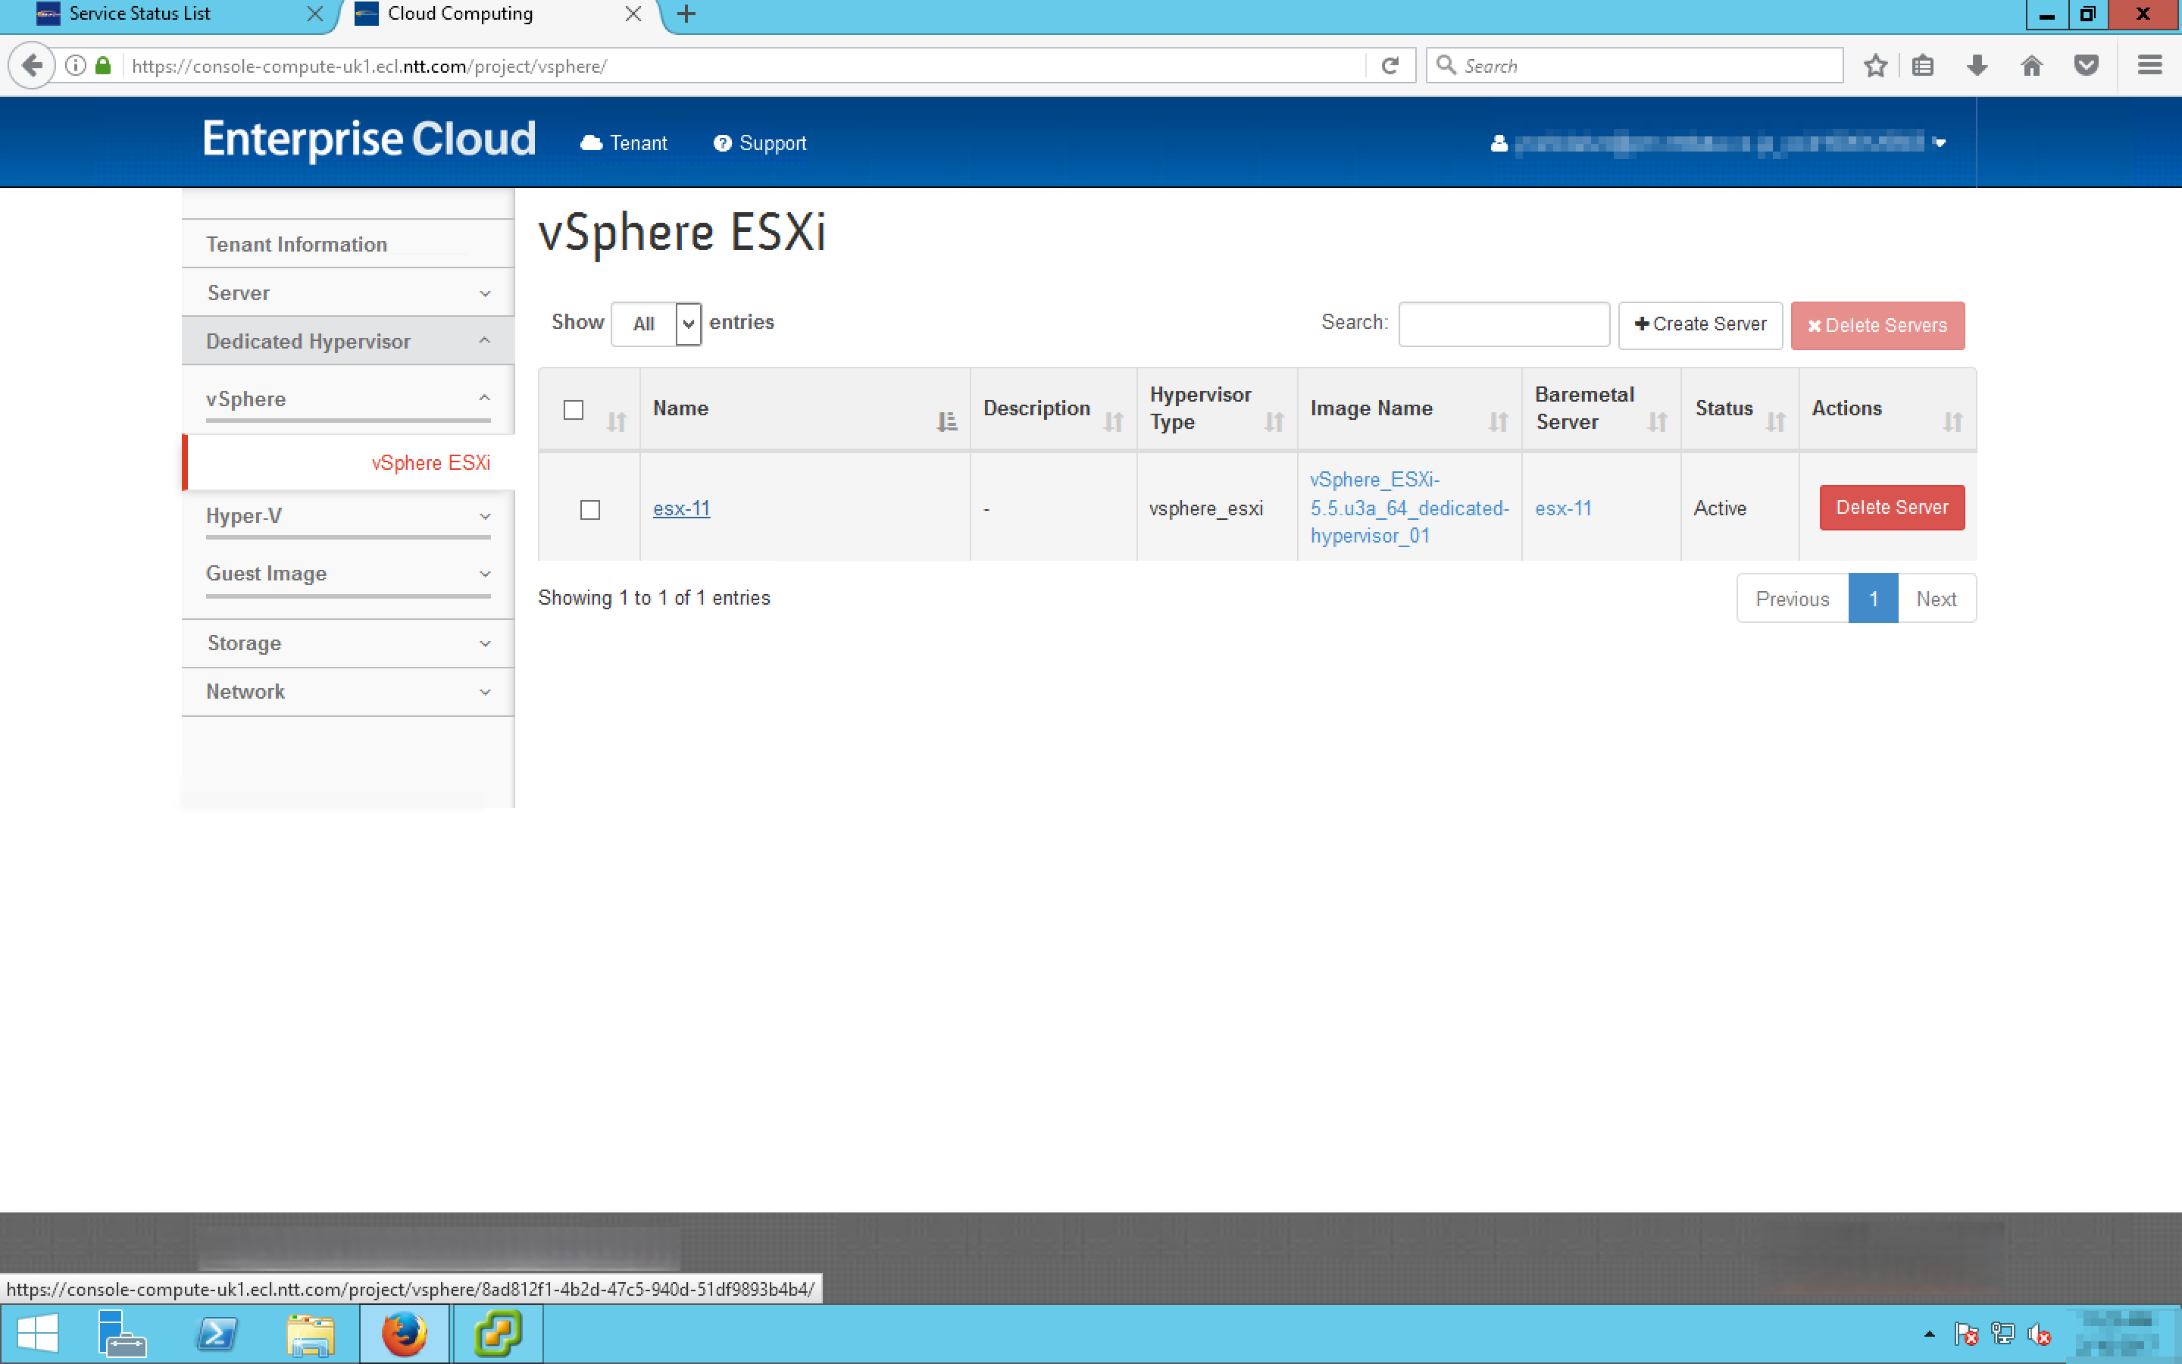Click the Pocket save icon

[2087, 66]
